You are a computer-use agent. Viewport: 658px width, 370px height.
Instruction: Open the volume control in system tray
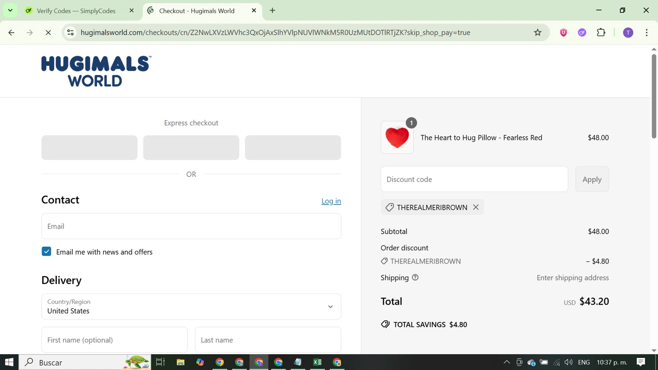(569, 362)
